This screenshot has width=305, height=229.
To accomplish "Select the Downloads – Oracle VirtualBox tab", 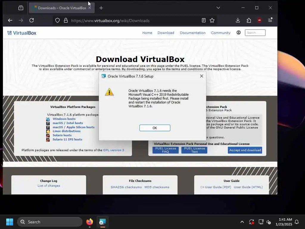I will pos(62,8).
